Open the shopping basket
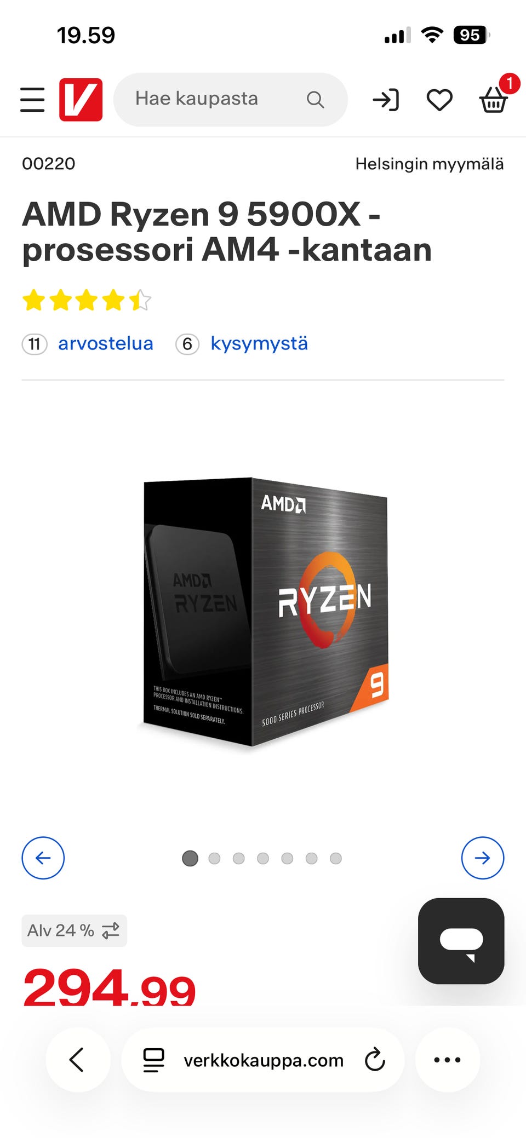526x1138 pixels. pos(494,99)
